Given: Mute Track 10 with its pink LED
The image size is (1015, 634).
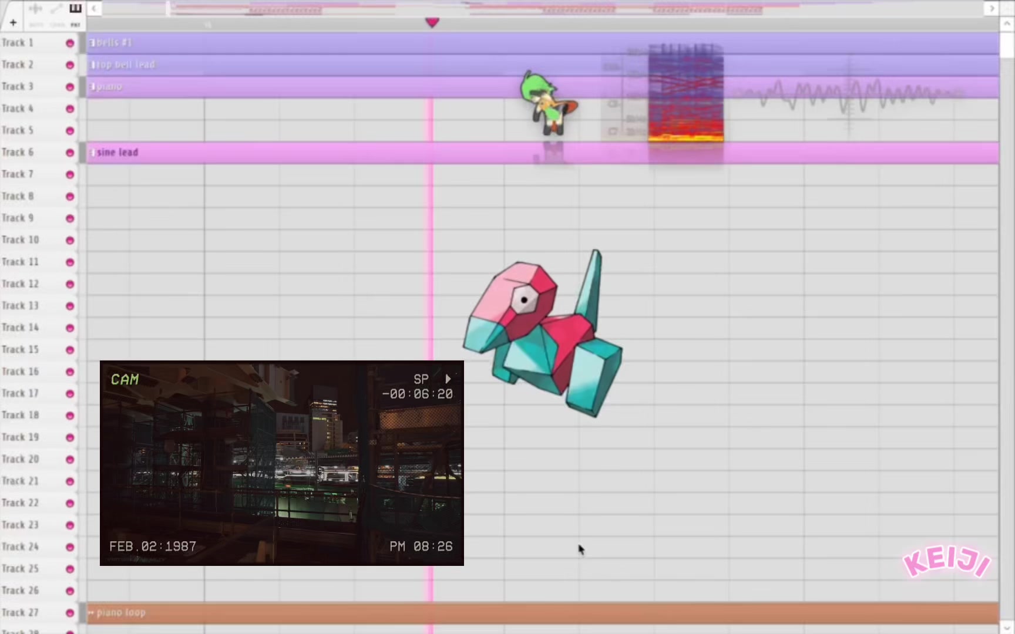Looking at the screenshot, I should pyautogui.click(x=70, y=240).
